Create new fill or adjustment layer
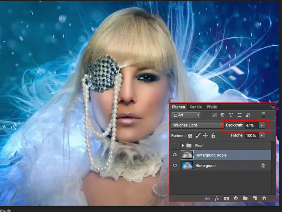This screenshot has width=282, height=212. coord(236,199)
